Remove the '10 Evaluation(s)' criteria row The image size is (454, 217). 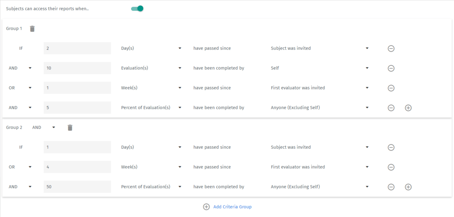pyautogui.click(x=391, y=68)
